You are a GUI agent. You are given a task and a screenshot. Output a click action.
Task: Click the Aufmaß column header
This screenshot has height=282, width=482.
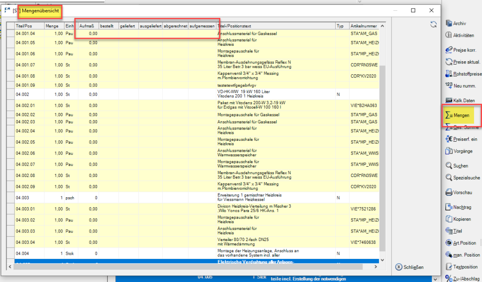pyautogui.click(x=88, y=26)
